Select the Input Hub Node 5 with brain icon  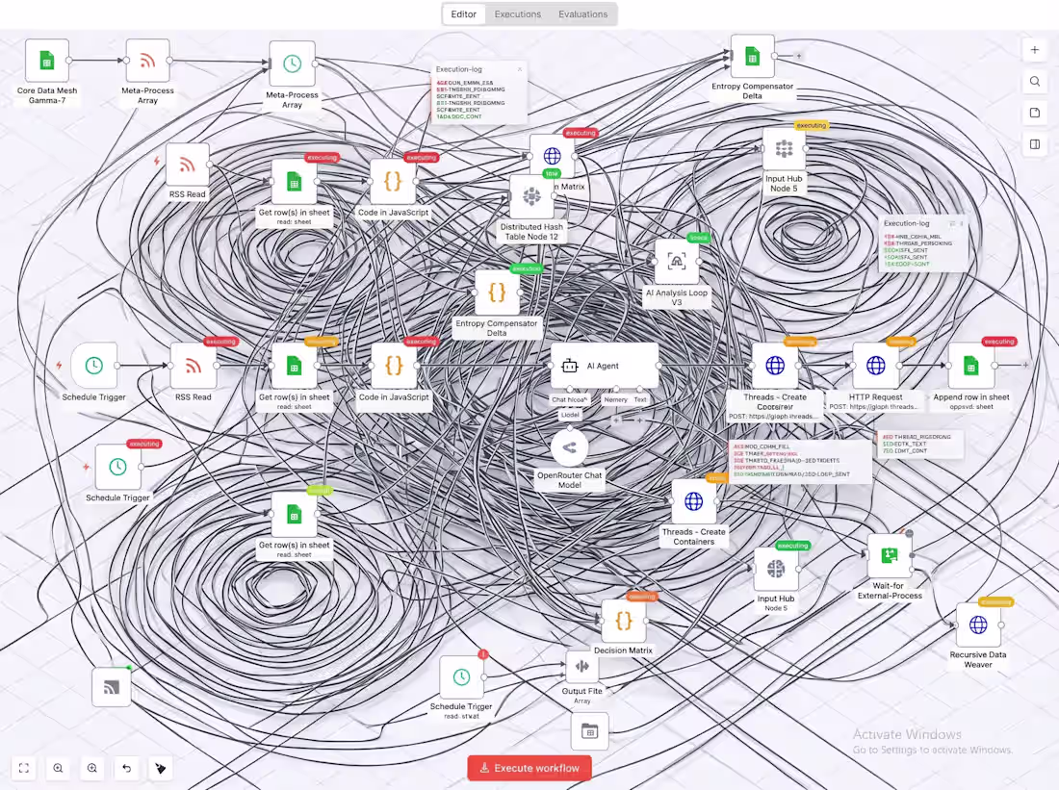pyautogui.click(x=776, y=570)
